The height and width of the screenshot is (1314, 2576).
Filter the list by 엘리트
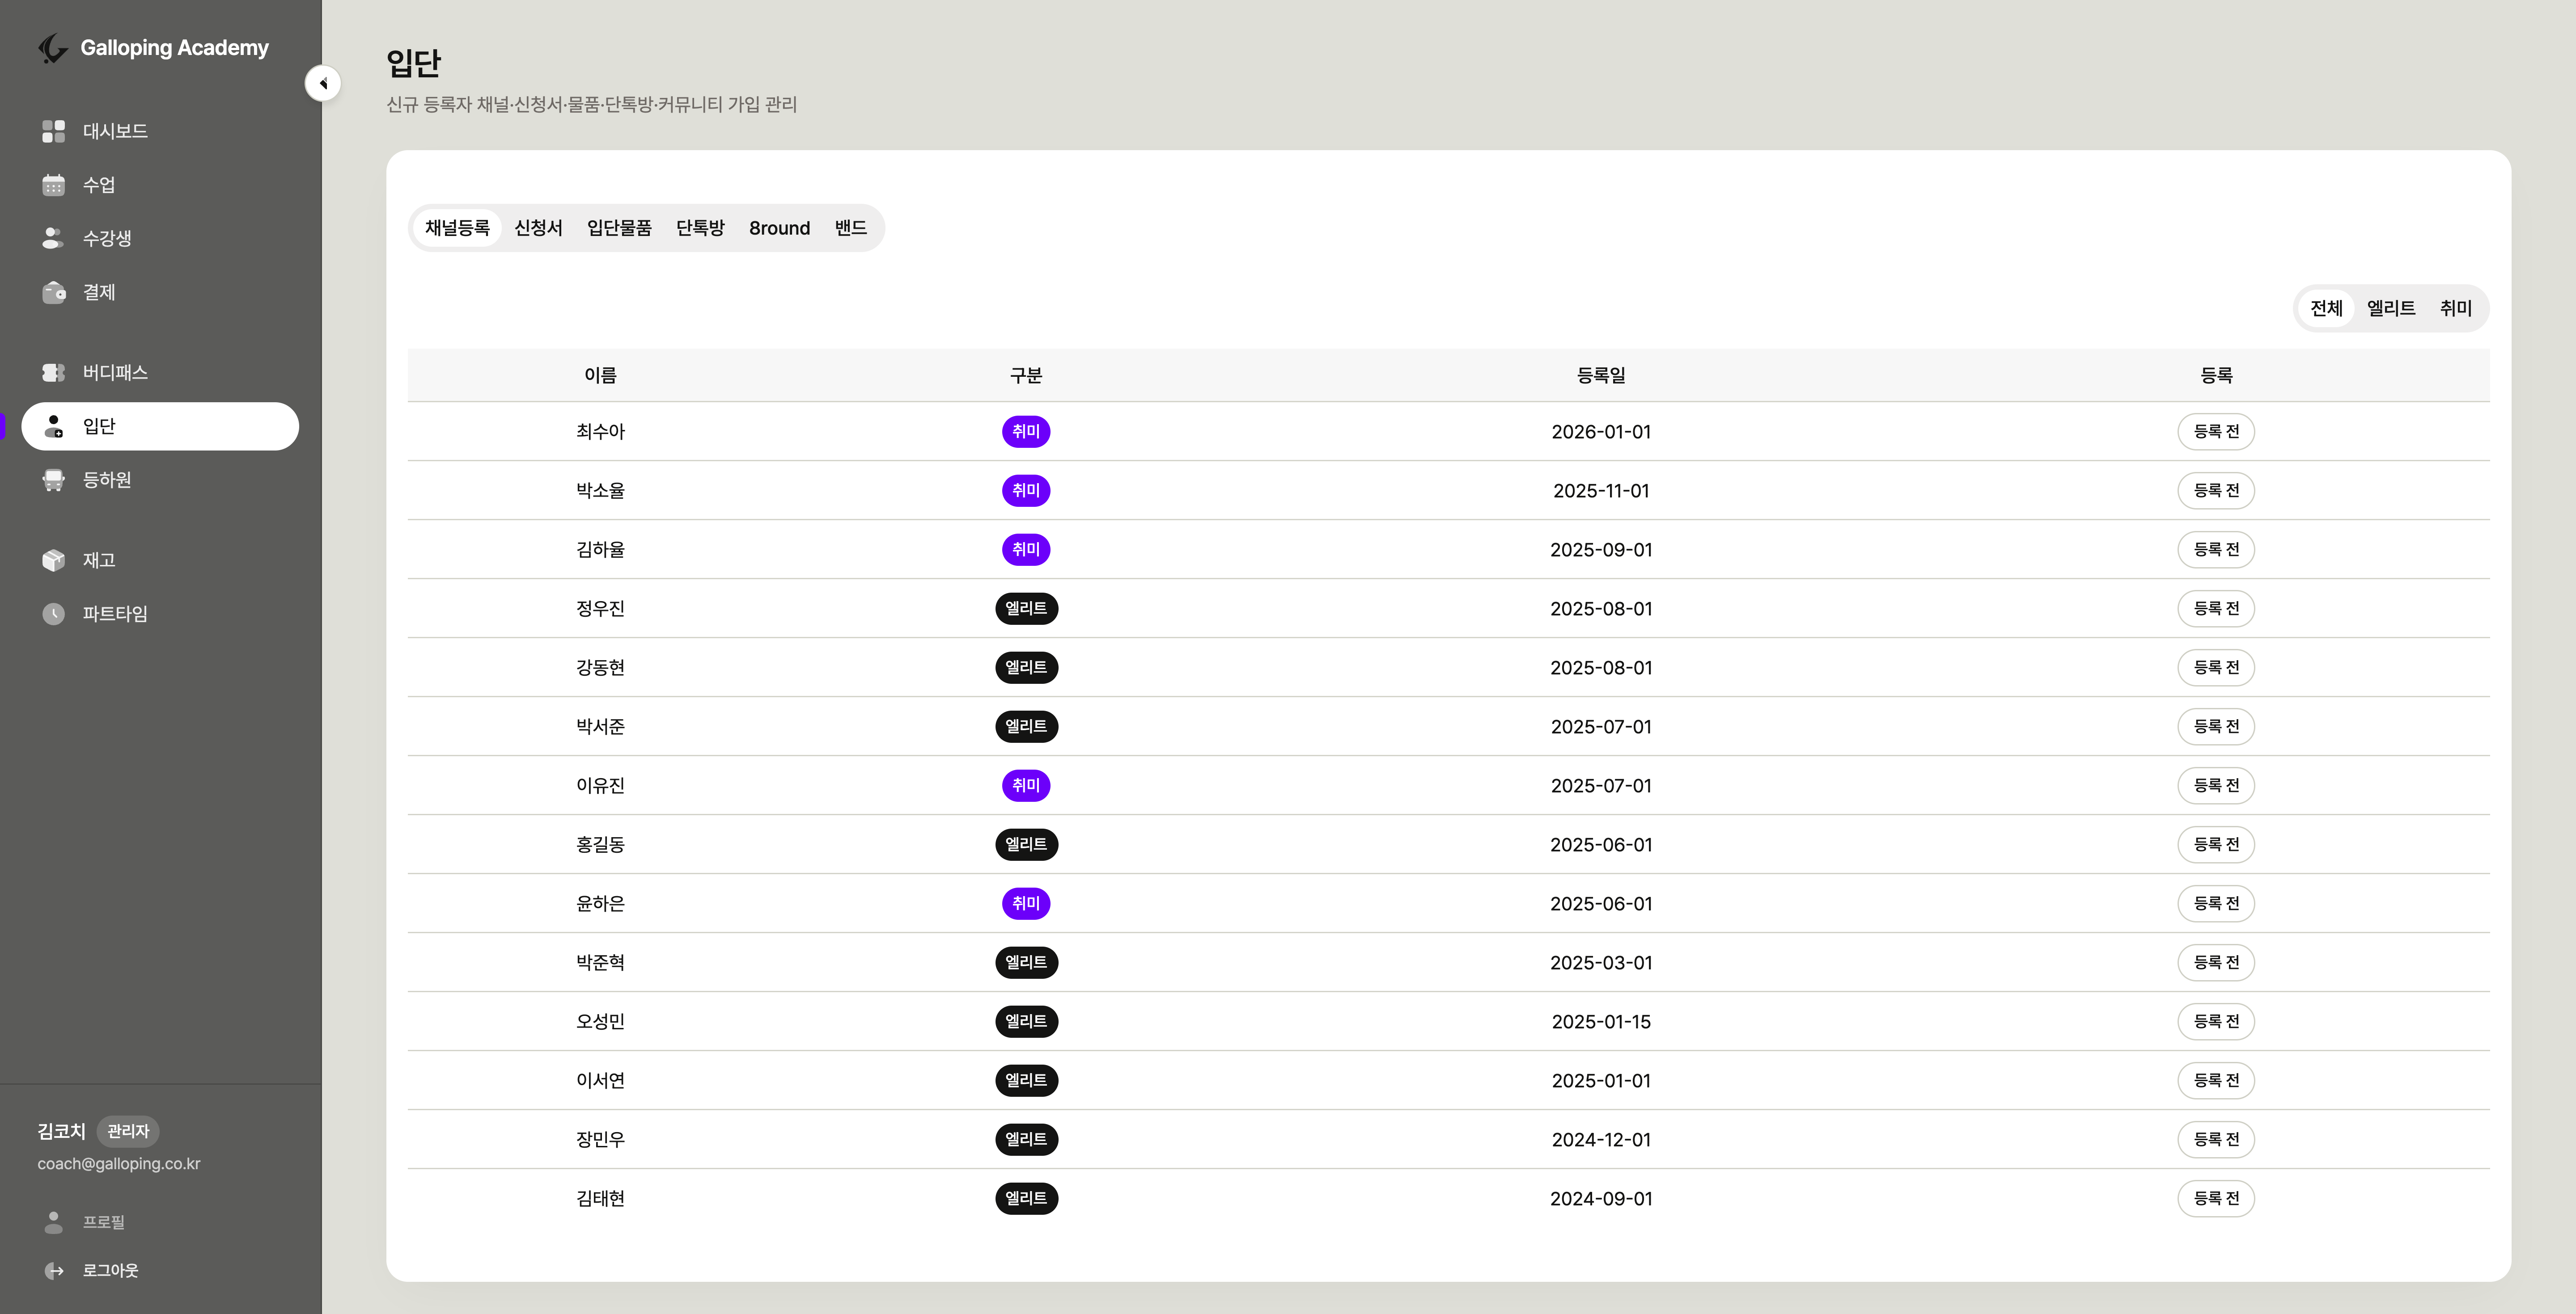pos(2391,308)
